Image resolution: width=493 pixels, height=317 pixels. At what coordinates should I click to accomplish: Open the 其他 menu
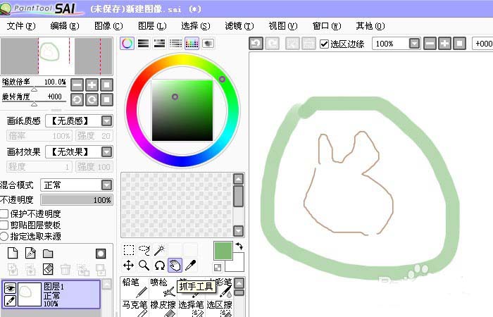point(370,26)
